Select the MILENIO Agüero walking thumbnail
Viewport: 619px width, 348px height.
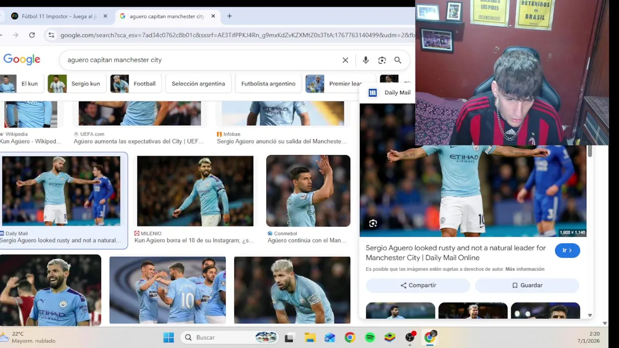point(195,191)
